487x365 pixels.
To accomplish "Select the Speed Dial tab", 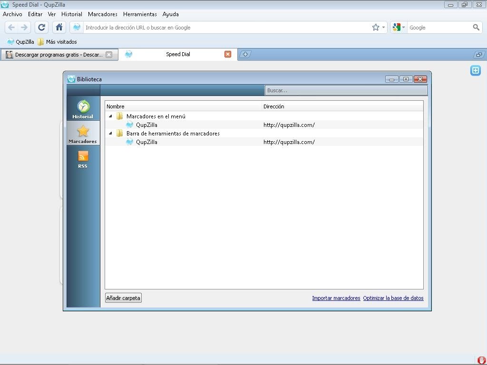I will point(178,54).
